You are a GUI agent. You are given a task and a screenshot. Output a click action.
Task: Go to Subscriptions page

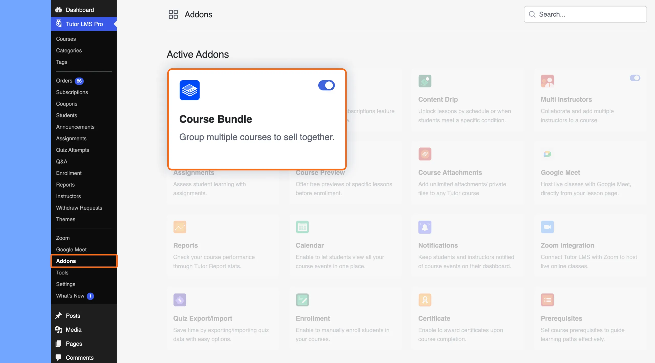coord(72,92)
